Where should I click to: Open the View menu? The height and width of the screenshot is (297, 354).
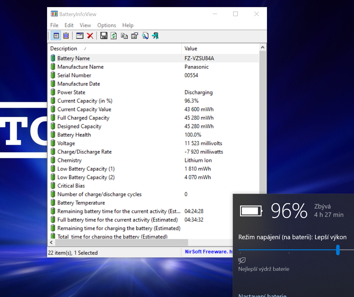(x=85, y=25)
